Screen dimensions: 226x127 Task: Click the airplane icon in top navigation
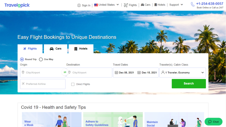pos(126,5)
